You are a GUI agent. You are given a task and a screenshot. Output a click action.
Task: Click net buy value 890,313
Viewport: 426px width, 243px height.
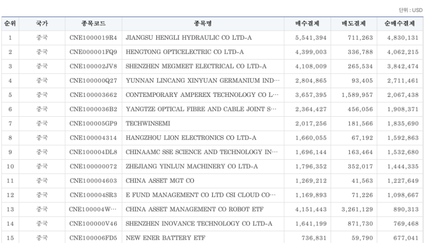406,209
